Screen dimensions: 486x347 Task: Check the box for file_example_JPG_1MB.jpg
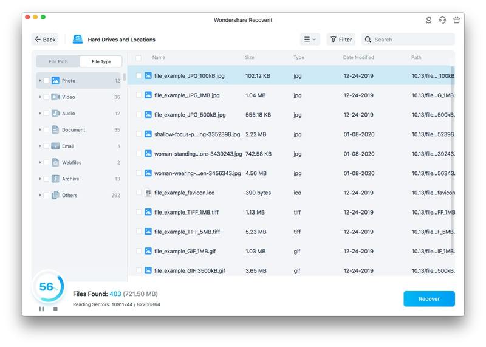coord(139,95)
